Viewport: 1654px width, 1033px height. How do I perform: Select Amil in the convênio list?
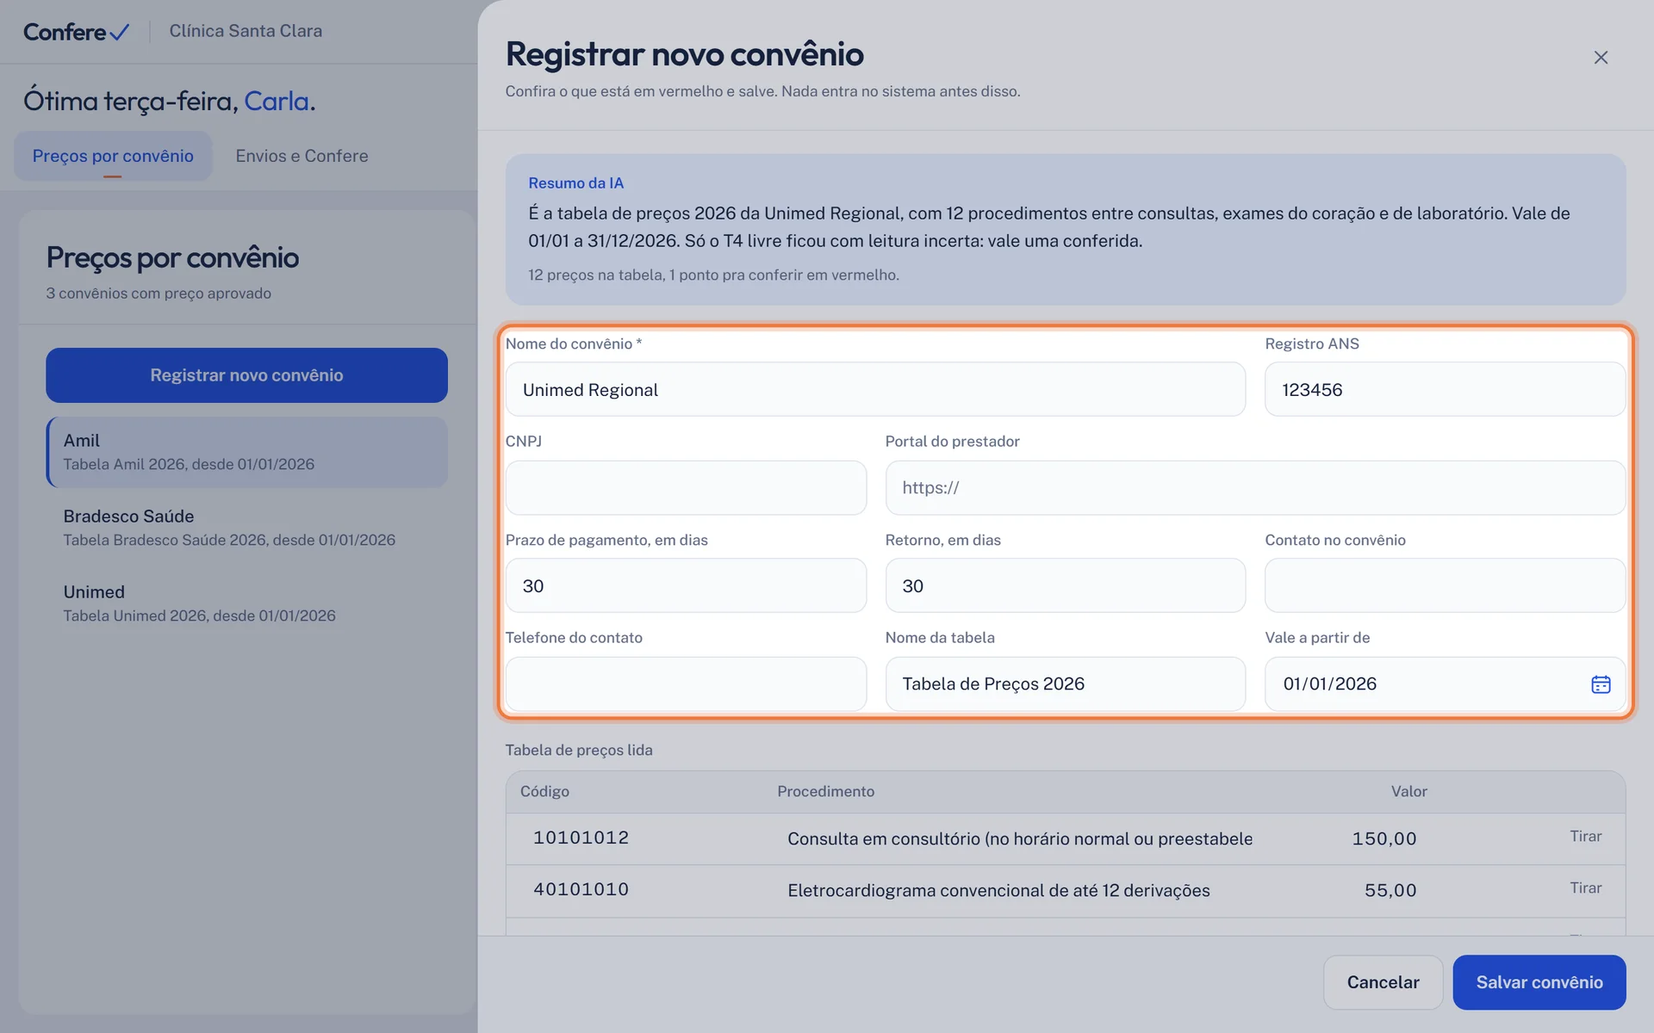246,452
